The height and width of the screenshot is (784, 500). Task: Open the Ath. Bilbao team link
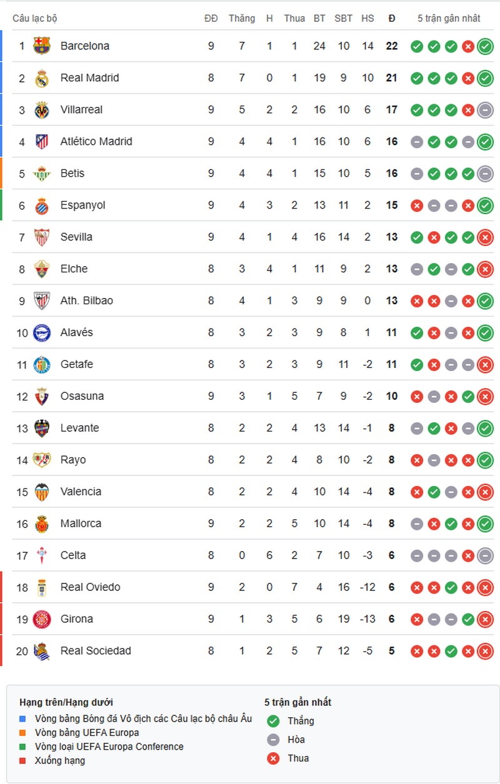click(87, 301)
